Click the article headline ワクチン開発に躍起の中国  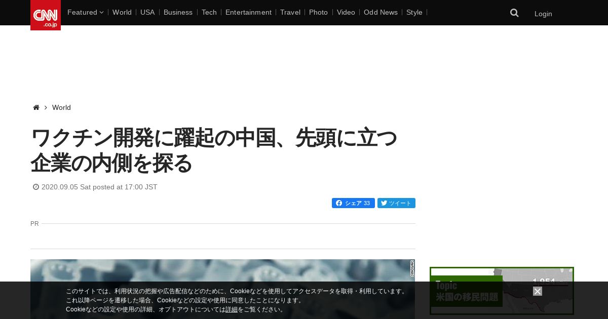pyautogui.click(x=214, y=150)
